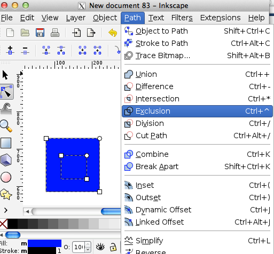This screenshot has height=254, width=274.
Task: Click the opacity input field
Action: tap(79, 247)
